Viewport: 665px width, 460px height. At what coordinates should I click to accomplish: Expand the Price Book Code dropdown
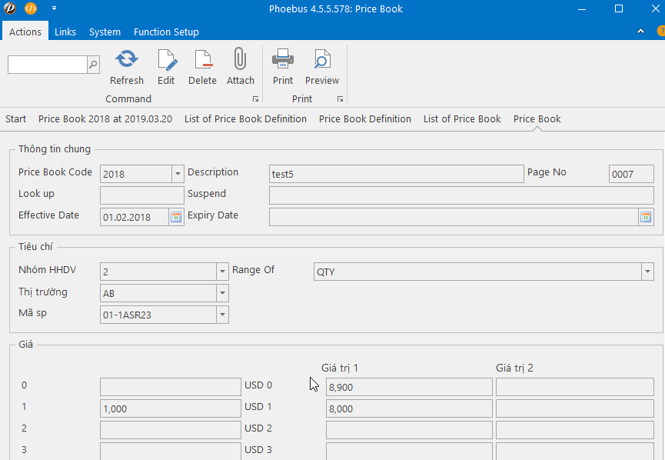coord(178,174)
